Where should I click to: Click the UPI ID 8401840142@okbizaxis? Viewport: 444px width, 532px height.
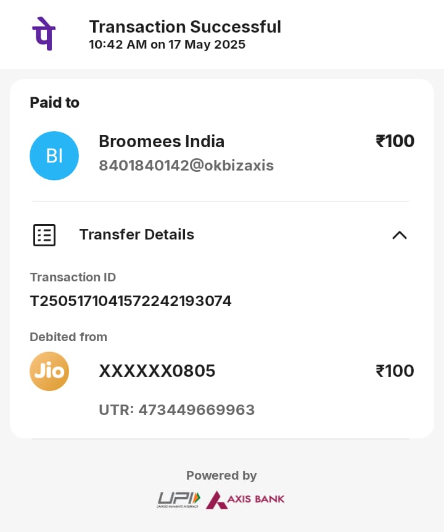coord(186,166)
